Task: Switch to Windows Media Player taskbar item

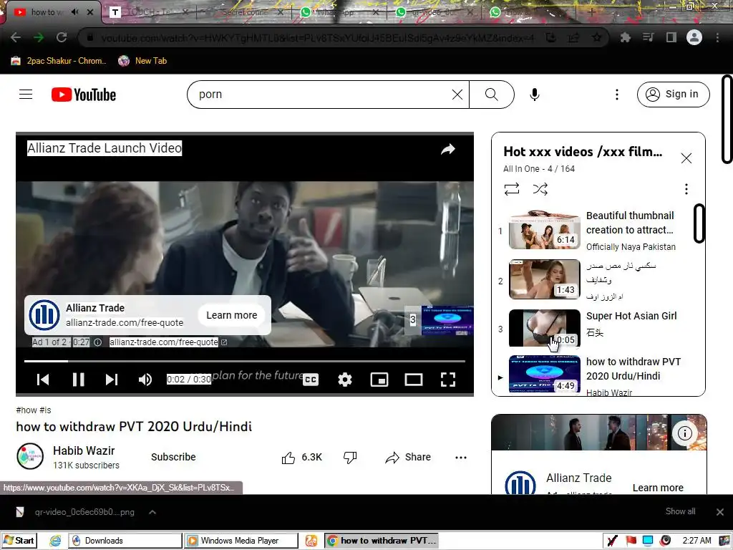Action: click(241, 541)
